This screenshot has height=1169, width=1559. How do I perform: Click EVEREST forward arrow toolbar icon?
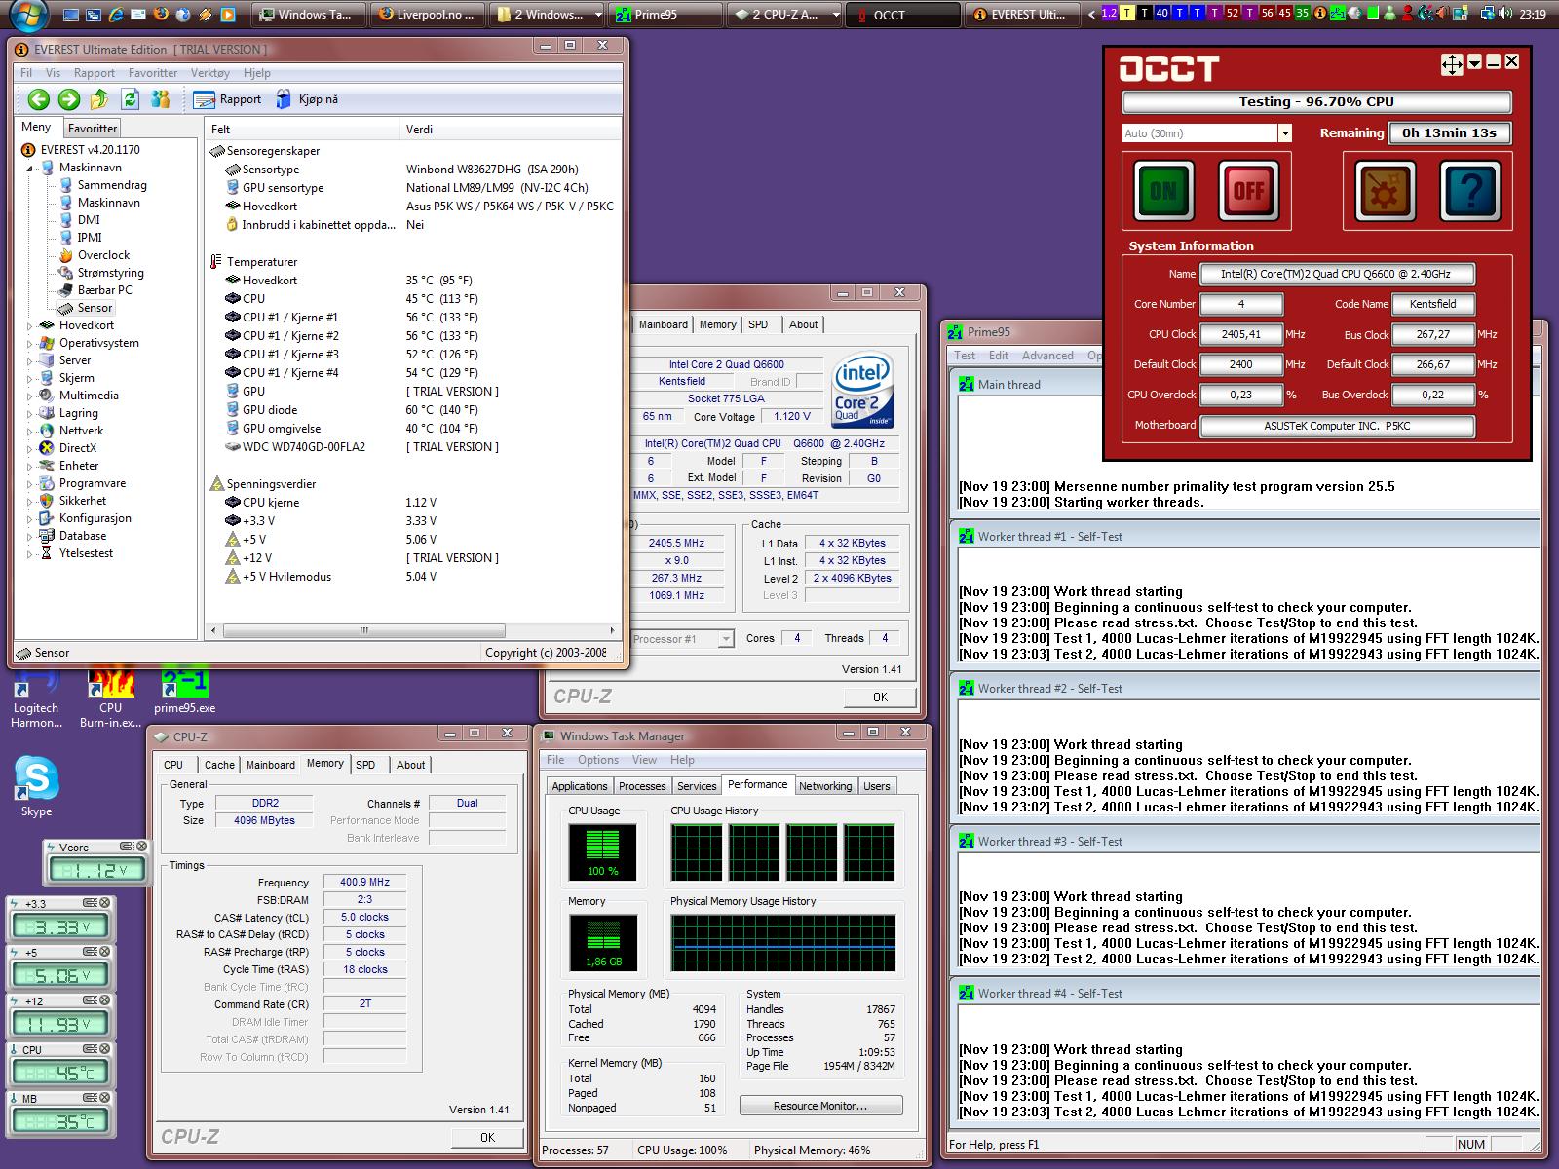click(x=68, y=98)
